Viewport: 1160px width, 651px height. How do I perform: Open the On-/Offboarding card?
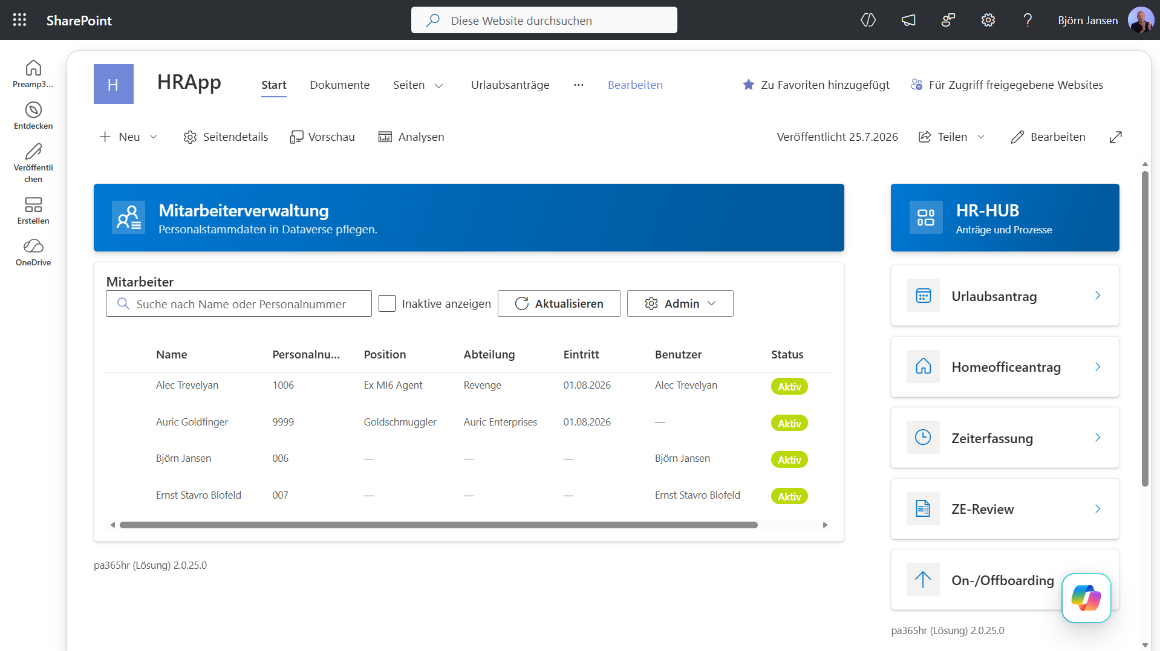point(1005,579)
